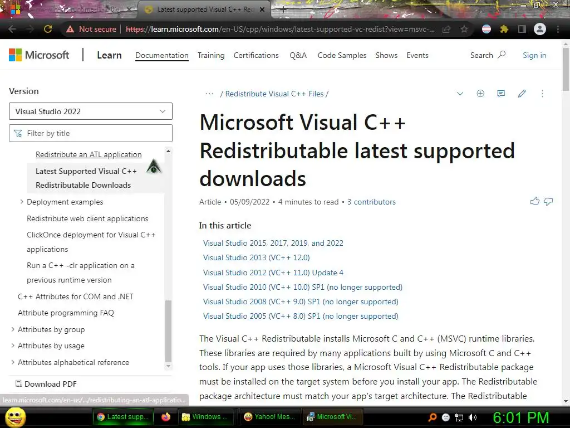
Task: Jump to Visual Studio 2010 SP1 section
Action: (x=302, y=287)
